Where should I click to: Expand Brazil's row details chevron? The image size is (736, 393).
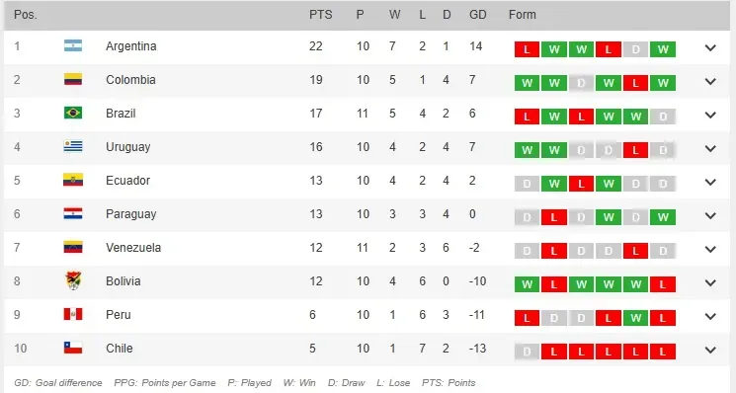[x=710, y=115]
